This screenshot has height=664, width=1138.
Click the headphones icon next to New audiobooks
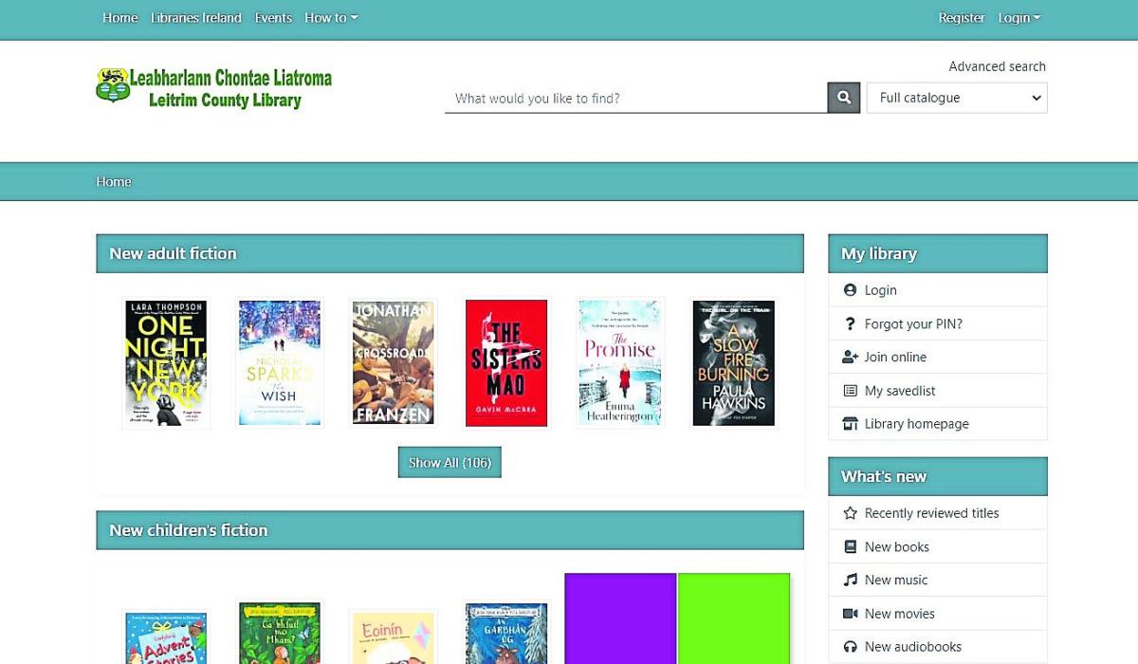pyautogui.click(x=851, y=646)
